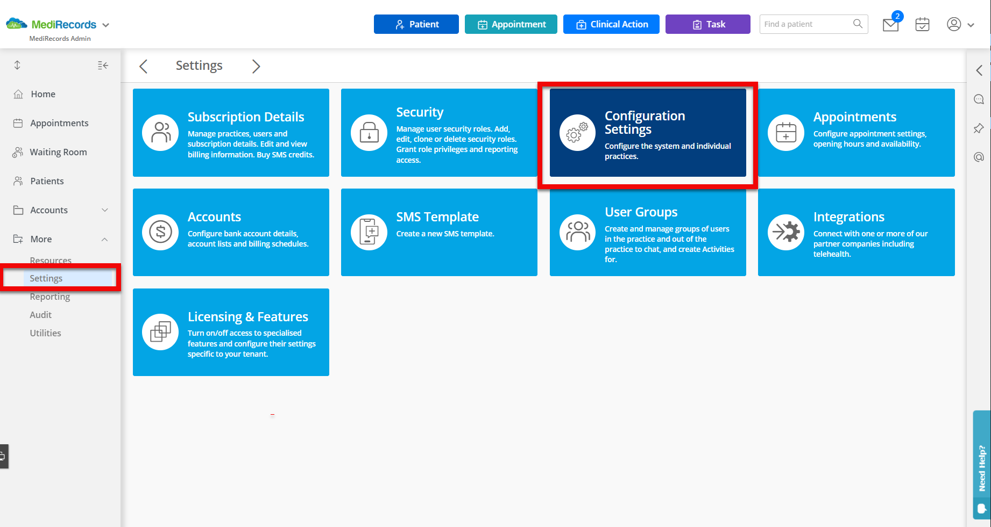The height and width of the screenshot is (527, 991).
Task: Open the Licensing & Features tile
Action: click(231, 332)
